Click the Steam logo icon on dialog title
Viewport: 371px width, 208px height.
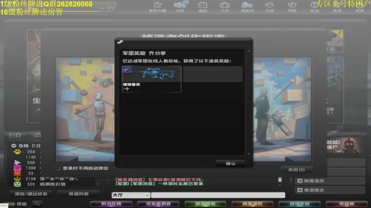pos(120,42)
